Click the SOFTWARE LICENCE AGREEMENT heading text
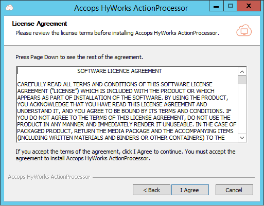The width and height of the screenshot is (264, 206). coord(119,71)
